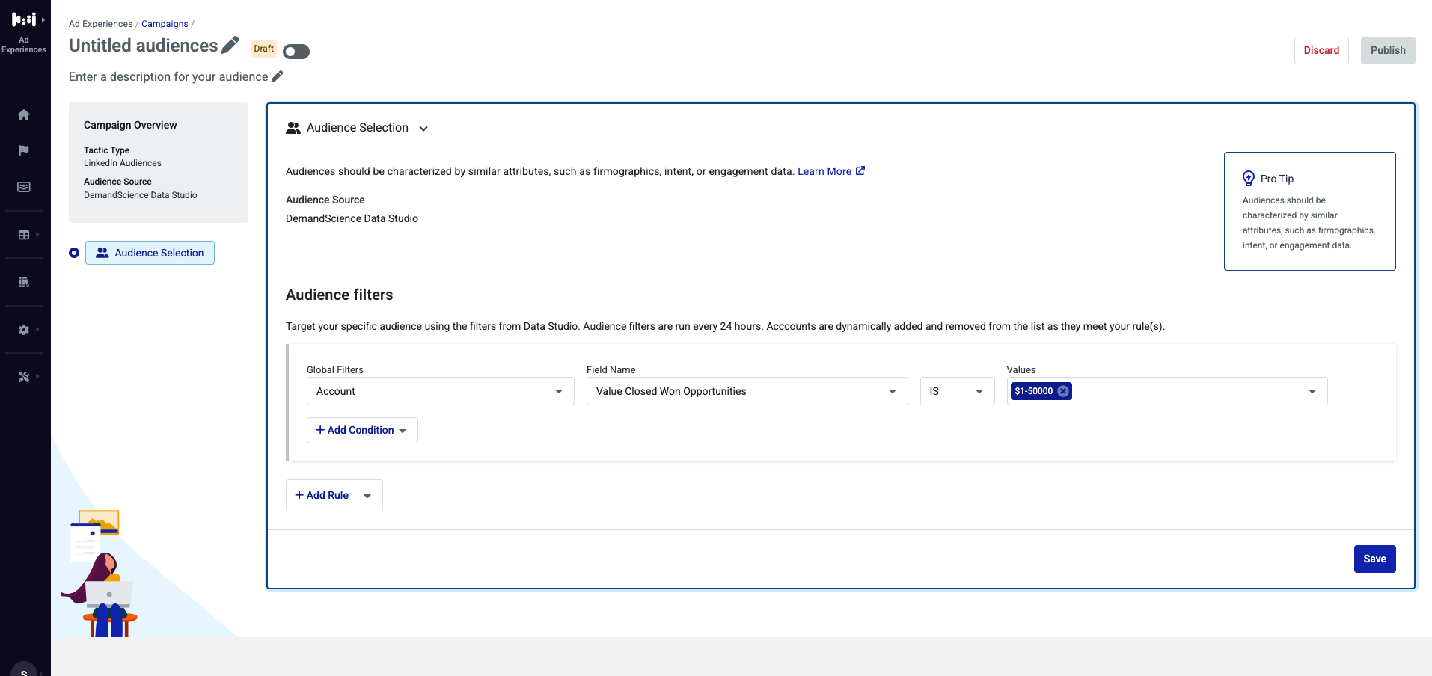This screenshot has width=1432, height=676.
Task: Expand the app switcher arrow beside logo
Action: (43, 20)
